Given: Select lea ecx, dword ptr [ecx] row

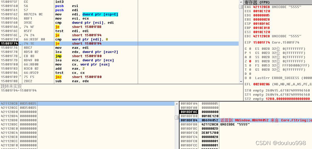Looking at the screenshot, I should (119, 60).
